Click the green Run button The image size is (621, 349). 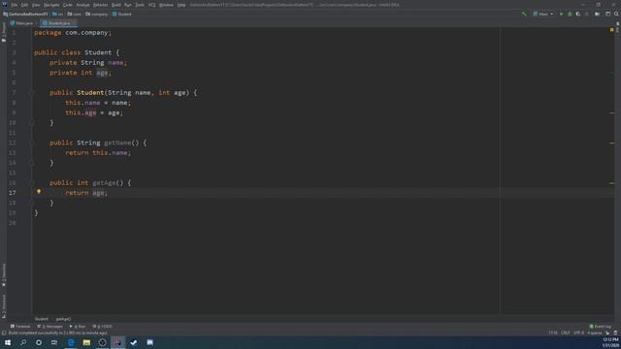click(561, 14)
